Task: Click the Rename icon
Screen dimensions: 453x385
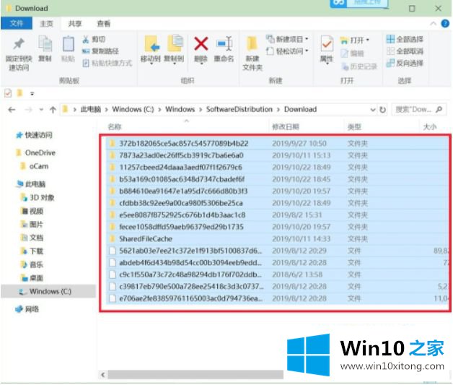Action: pos(224,44)
